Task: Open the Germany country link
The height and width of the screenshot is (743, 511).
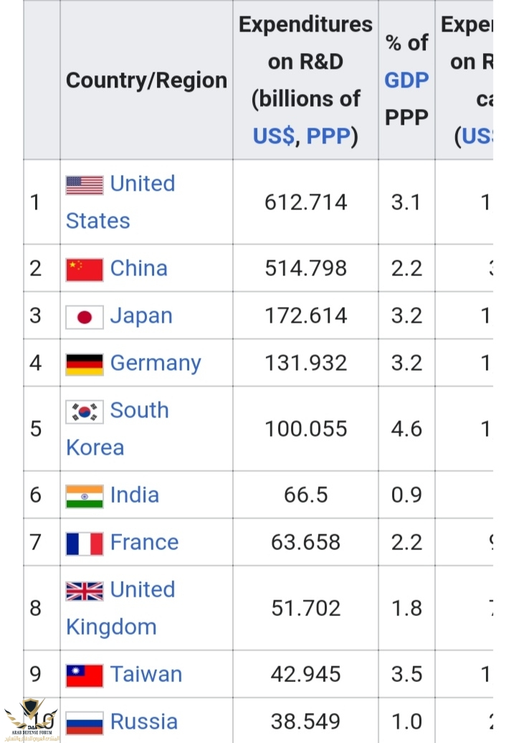Action: 156,363
